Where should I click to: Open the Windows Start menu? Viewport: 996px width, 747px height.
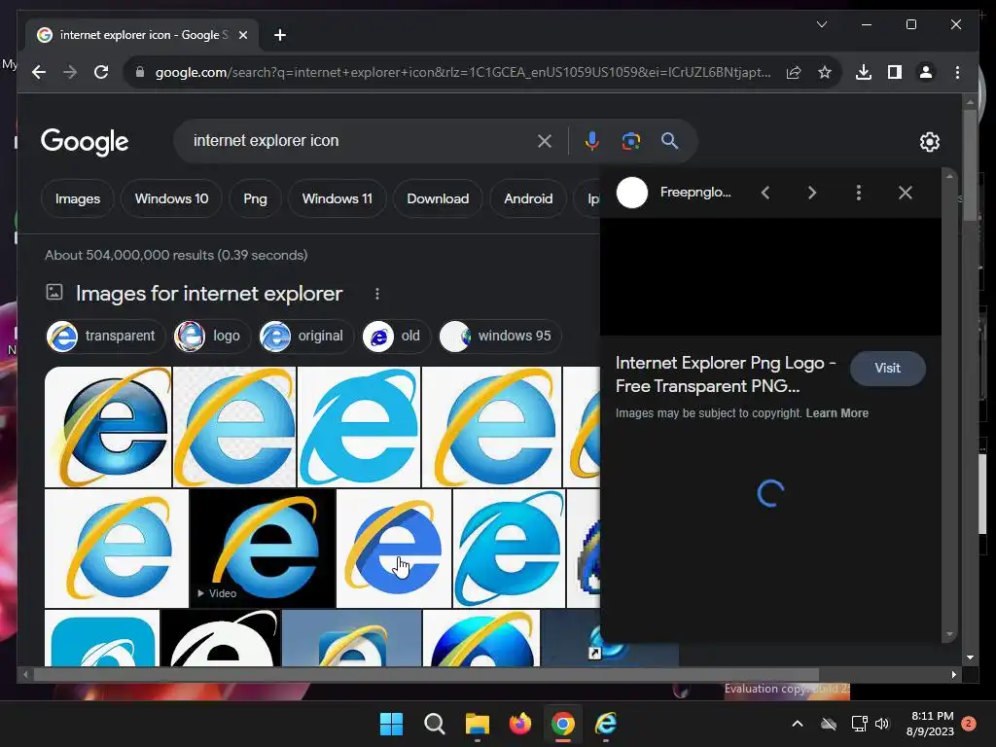coord(391,724)
